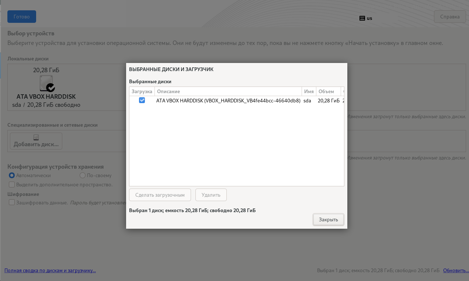Viewport: 469px width, 281px height.
Task: Click the keyboard layout icon
Action: coord(362,18)
